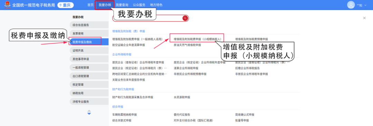
Task: Click the red search magnifier icon
Action: [x=185, y=18]
